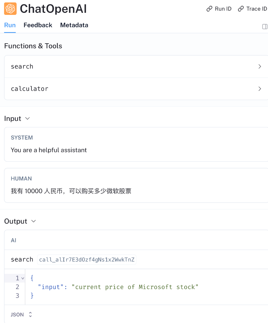
Task: Expand the search tool details
Action: pos(259,66)
